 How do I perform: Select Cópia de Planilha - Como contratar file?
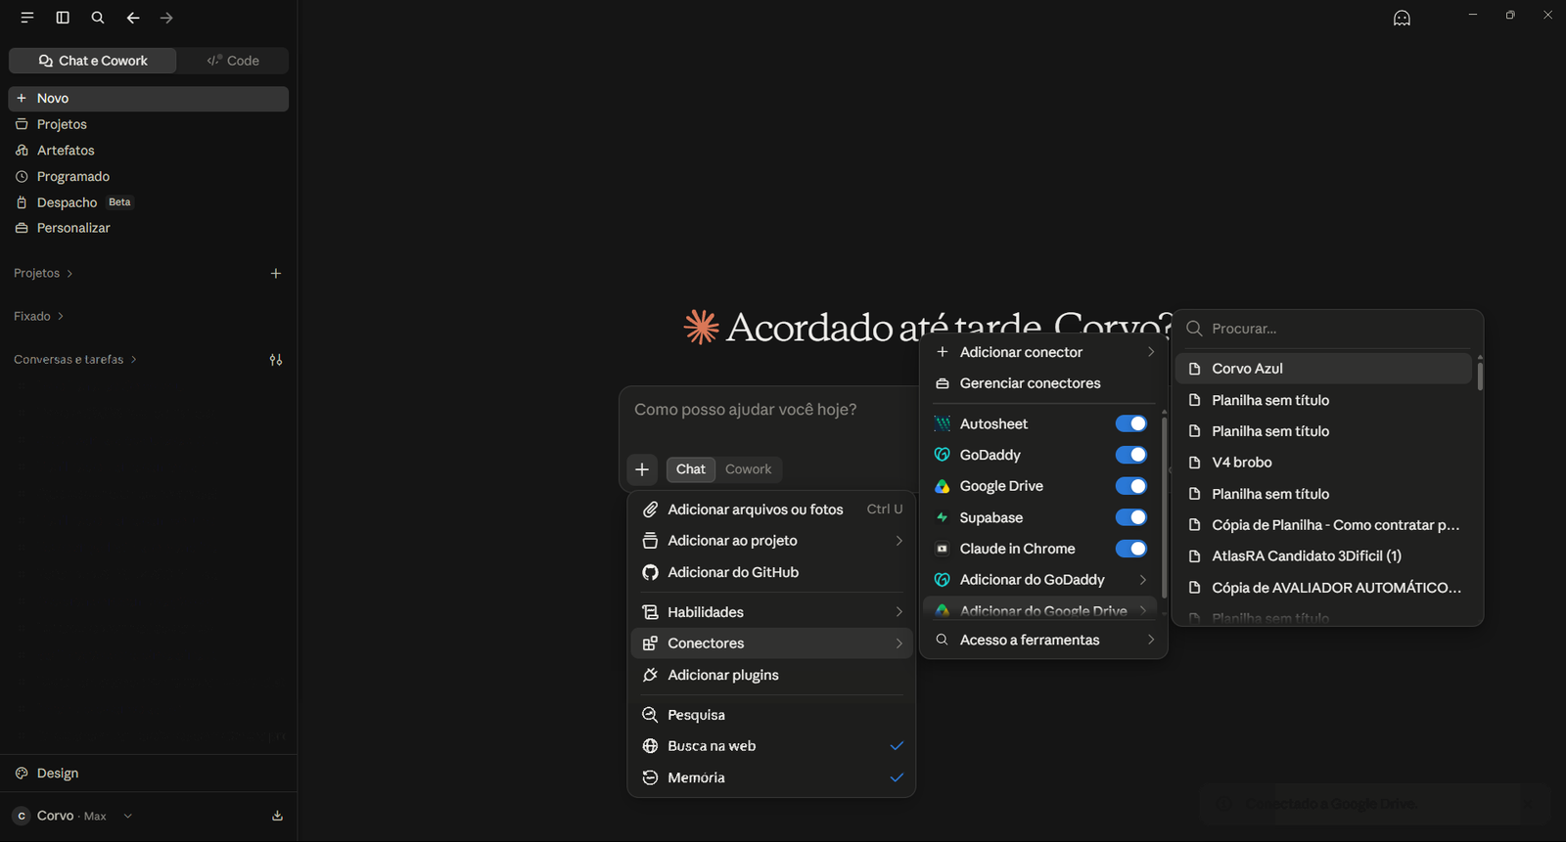point(1323,525)
